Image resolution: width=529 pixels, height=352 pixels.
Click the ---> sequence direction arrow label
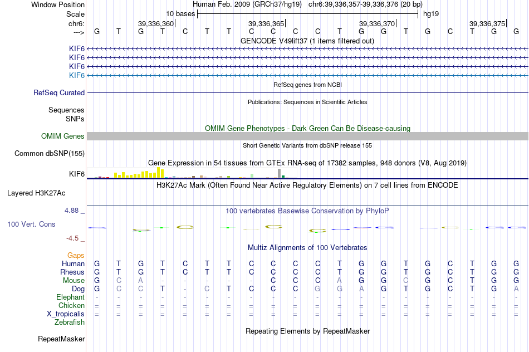(x=79, y=32)
